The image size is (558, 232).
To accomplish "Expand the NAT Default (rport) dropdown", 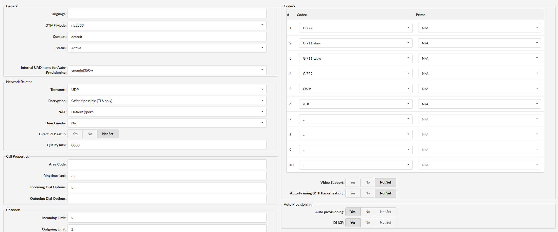I will click(x=167, y=112).
